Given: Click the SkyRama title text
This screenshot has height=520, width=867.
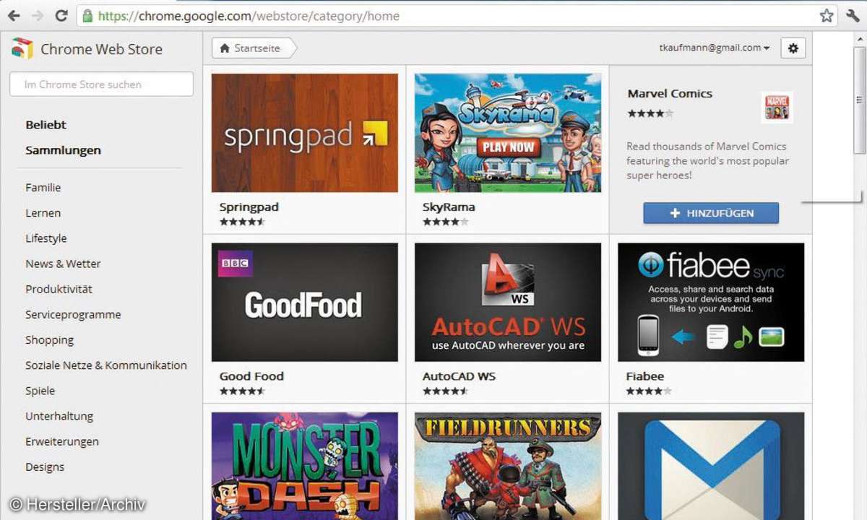Looking at the screenshot, I should [x=449, y=207].
